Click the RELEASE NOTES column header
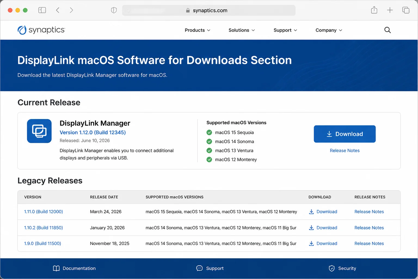The width and height of the screenshot is (418, 279). point(370,197)
